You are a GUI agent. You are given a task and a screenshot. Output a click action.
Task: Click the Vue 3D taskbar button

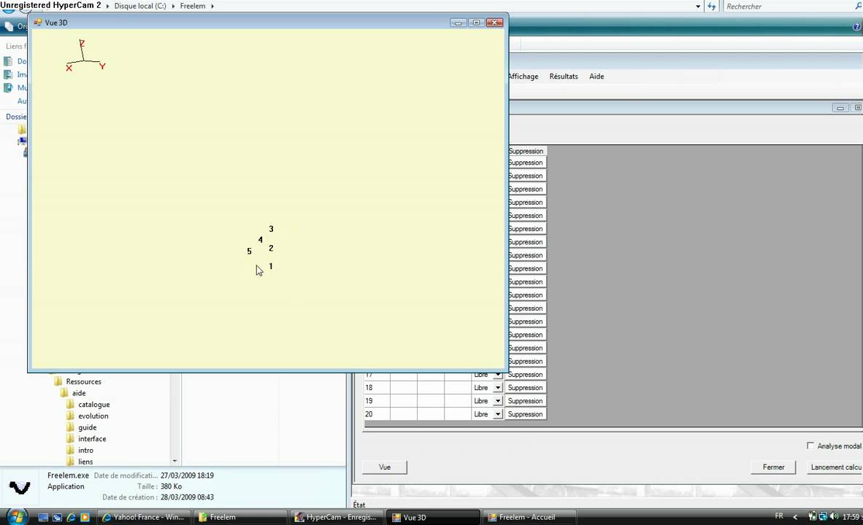(x=433, y=517)
